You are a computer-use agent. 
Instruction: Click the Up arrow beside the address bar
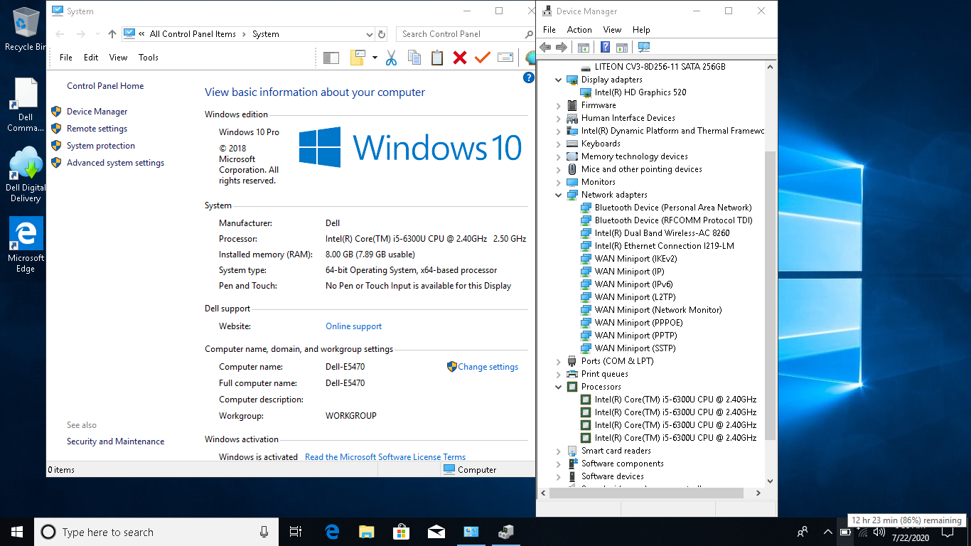pyautogui.click(x=112, y=34)
